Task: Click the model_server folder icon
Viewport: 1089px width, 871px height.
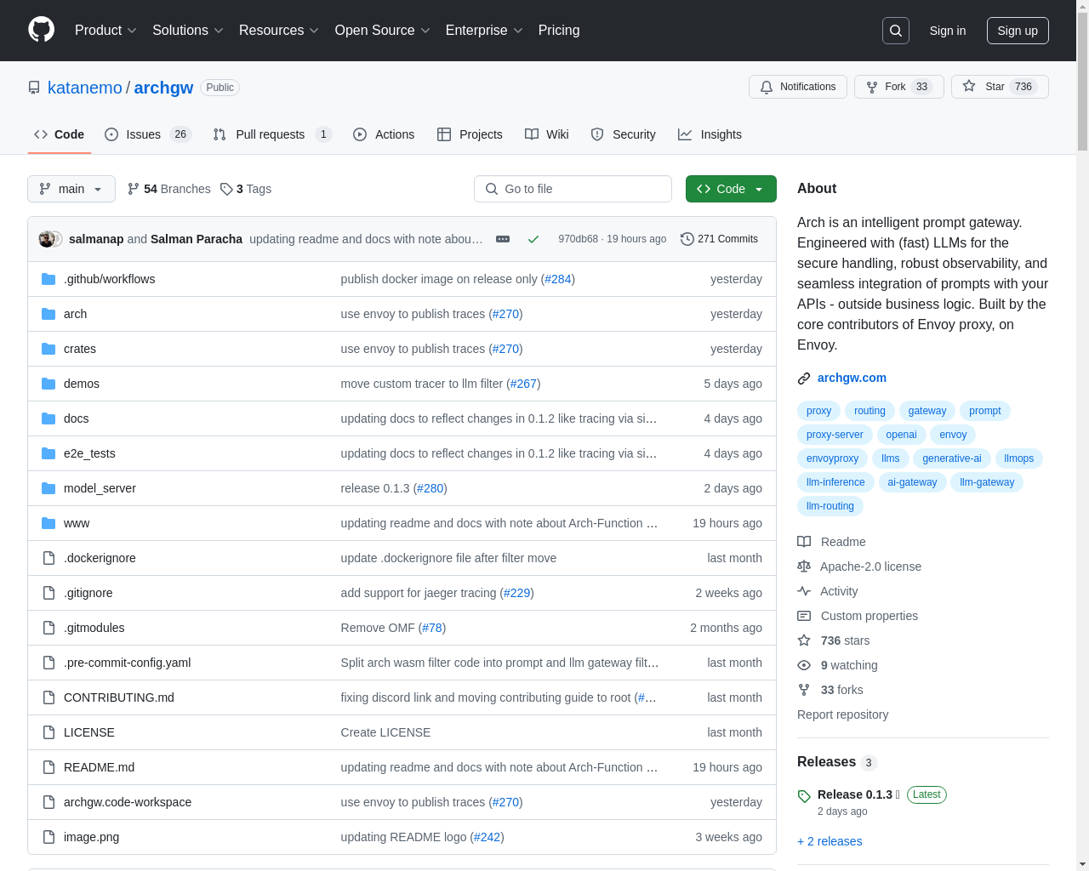Action: (48, 488)
